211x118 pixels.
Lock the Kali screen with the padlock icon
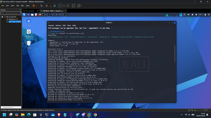[205, 15]
